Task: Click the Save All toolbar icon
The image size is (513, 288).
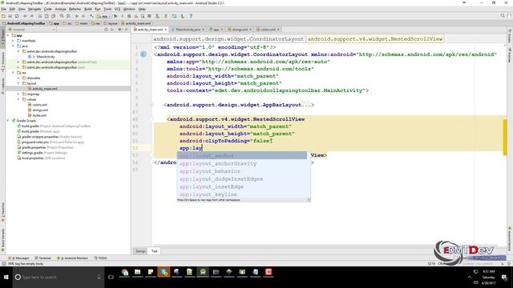Action: pos(10,16)
